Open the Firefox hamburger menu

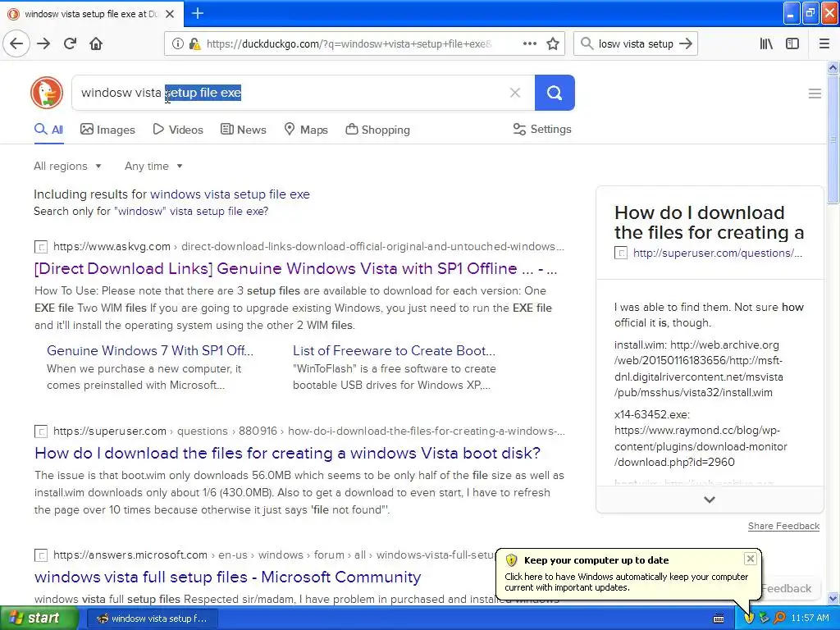pyautogui.click(x=824, y=43)
